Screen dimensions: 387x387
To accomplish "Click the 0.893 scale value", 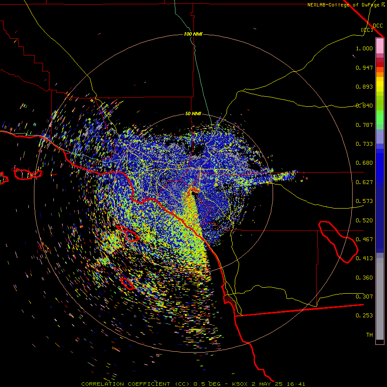I will [x=364, y=86].
